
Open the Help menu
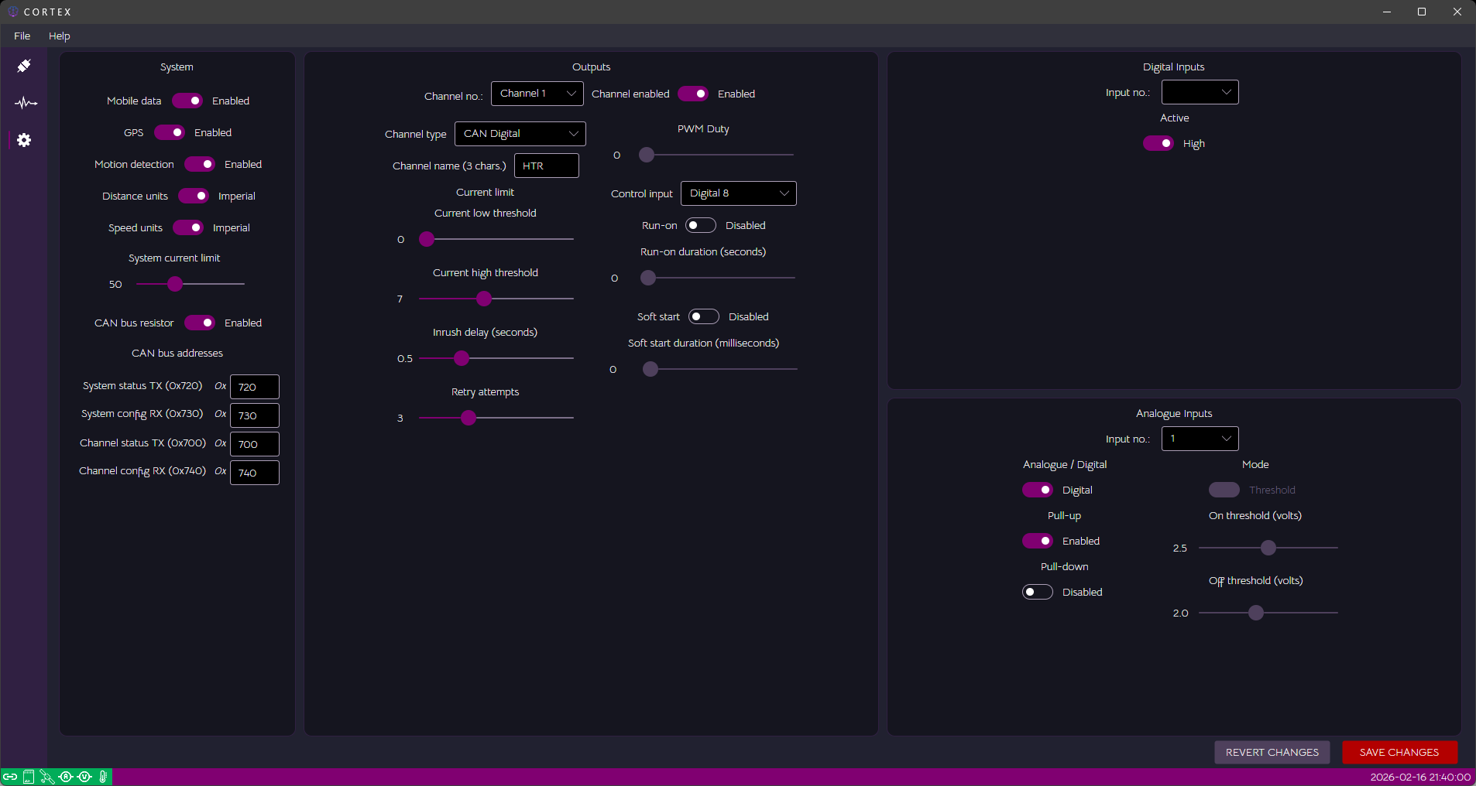(59, 36)
